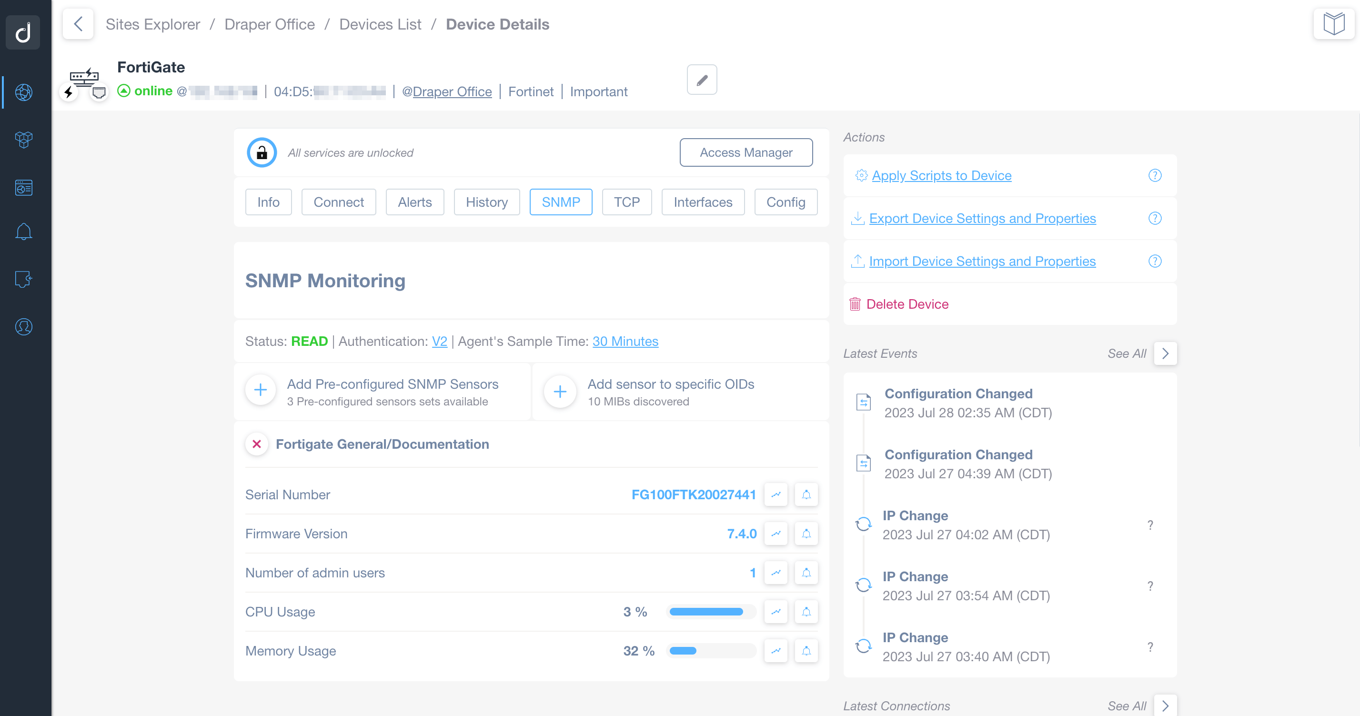The width and height of the screenshot is (1360, 716).
Task: Set alert bell for Firmware Version
Action: coord(806,534)
